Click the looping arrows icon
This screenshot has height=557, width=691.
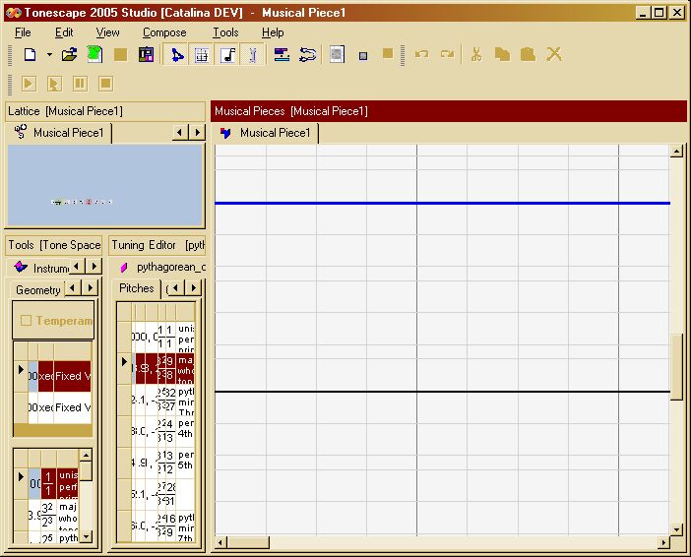click(307, 55)
